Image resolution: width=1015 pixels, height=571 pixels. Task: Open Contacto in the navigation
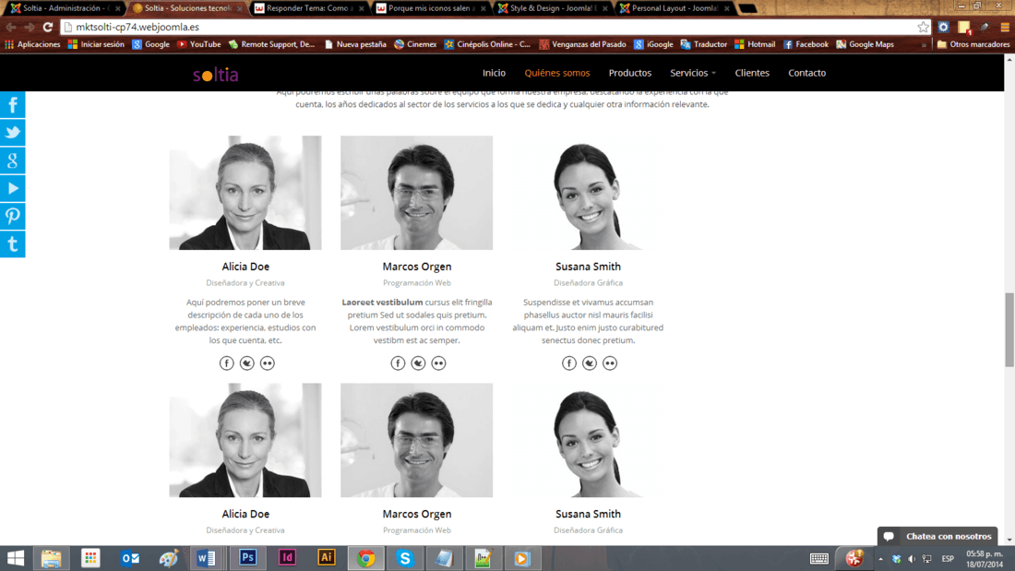point(806,73)
